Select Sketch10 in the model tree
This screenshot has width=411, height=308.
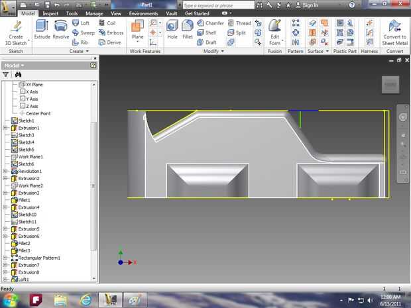point(24,215)
